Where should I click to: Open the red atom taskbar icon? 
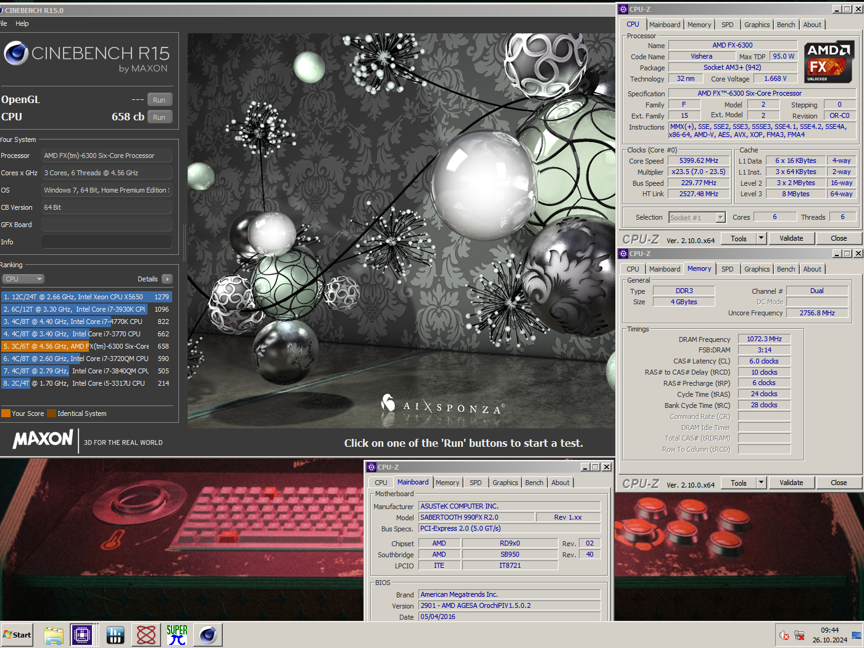[146, 635]
